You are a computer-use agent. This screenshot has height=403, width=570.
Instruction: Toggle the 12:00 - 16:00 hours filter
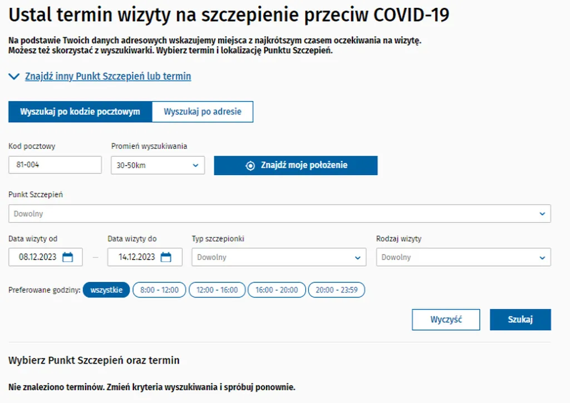tap(217, 290)
